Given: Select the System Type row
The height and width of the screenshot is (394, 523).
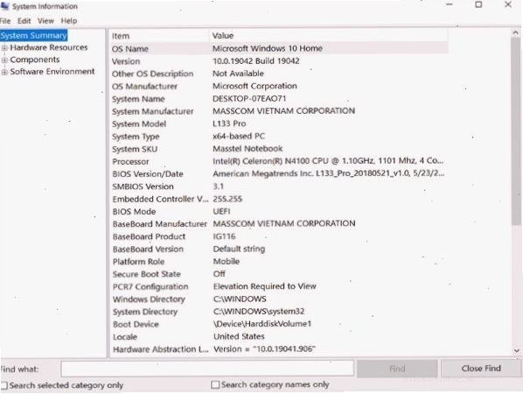Looking at the screenshot, I should (x=279, y=137).
